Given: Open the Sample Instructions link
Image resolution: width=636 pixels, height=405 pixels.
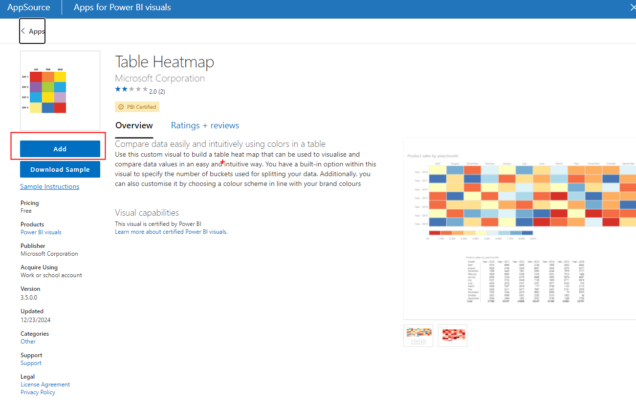Looking at the screenshot, I should (x=49, y=186).
